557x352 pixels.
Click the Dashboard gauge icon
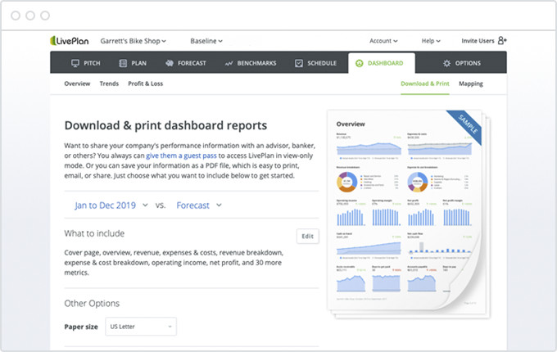coord(359,63)
